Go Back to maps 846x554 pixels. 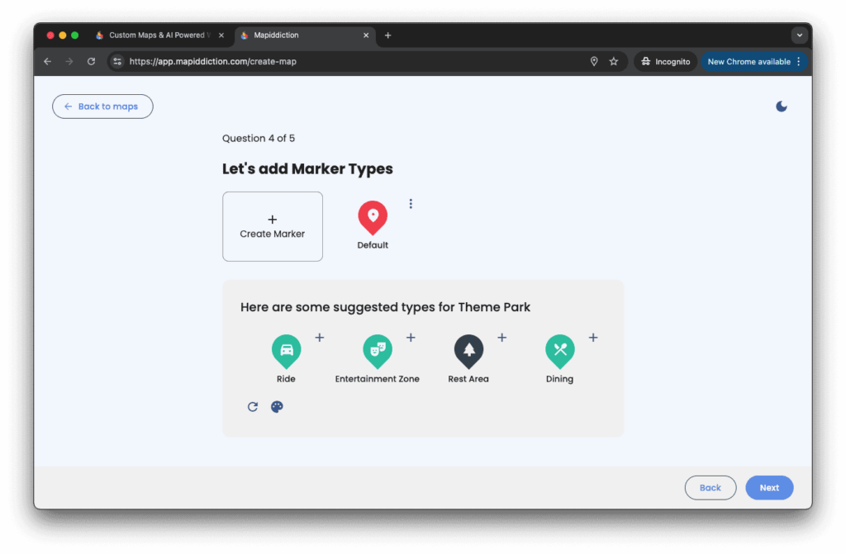102,107
